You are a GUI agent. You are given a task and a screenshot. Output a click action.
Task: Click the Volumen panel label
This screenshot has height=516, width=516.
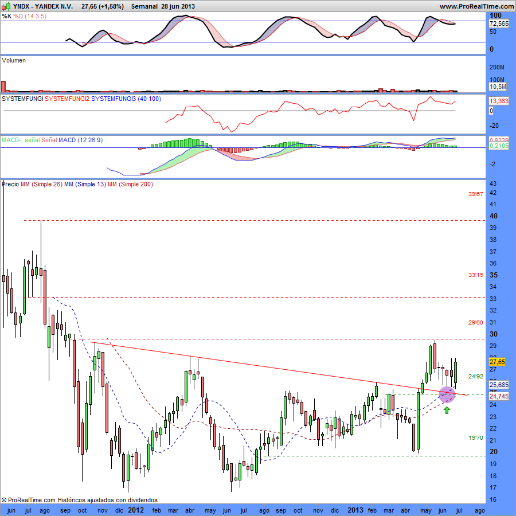[14, 60]
